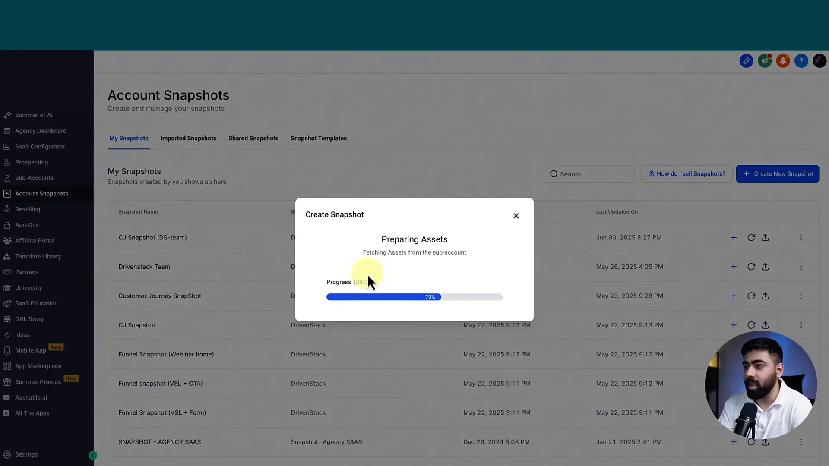The image size is (829, 466).
Task: Open SaaS Education in sidebar
Action: tap(36, 303)
